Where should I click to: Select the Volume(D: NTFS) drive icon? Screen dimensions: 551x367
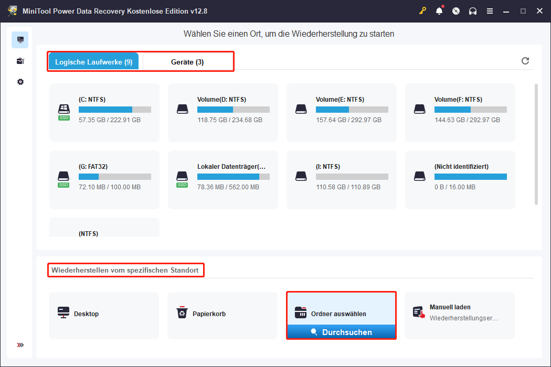click(x=183, y=109)
